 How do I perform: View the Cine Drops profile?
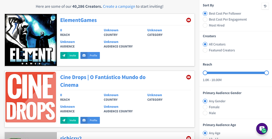pos(90,120)
